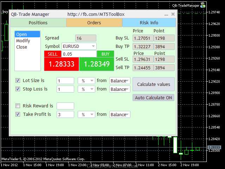Click the Stop Loss value field
This screenshot has height=169, width=225.
65,89
